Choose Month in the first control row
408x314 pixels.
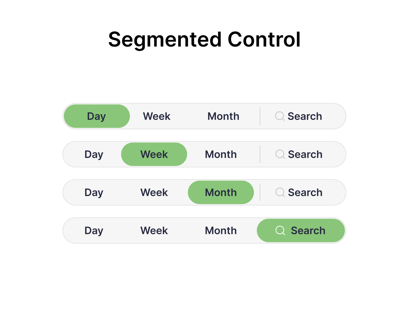[x=223, y=116]
